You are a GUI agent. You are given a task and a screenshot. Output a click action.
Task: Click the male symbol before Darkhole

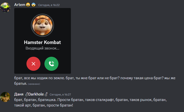pos(27,94)
